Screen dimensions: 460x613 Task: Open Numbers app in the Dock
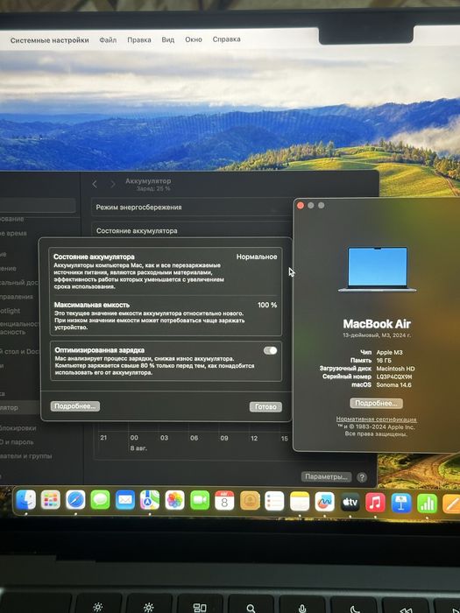pos(428,504)
